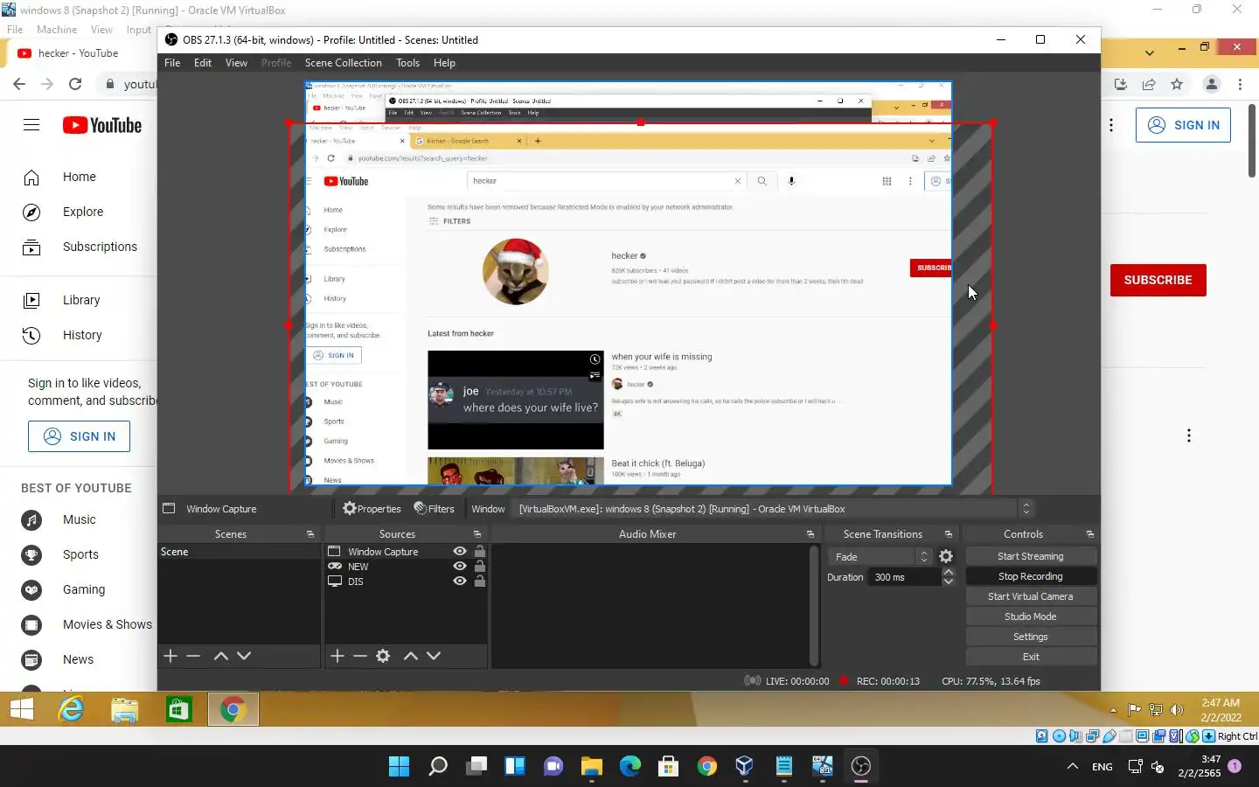1259x787 pixels.
Task: Click SIGN IN in YouTube sidebar
Action: [79, 436]
